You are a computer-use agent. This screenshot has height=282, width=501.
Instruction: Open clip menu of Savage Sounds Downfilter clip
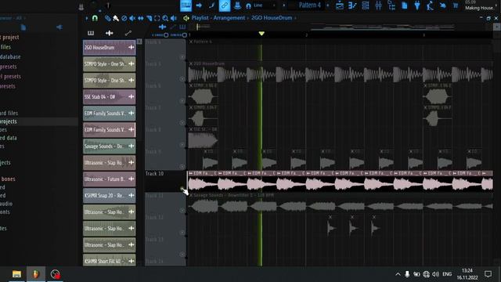click(x=191, y=195)
